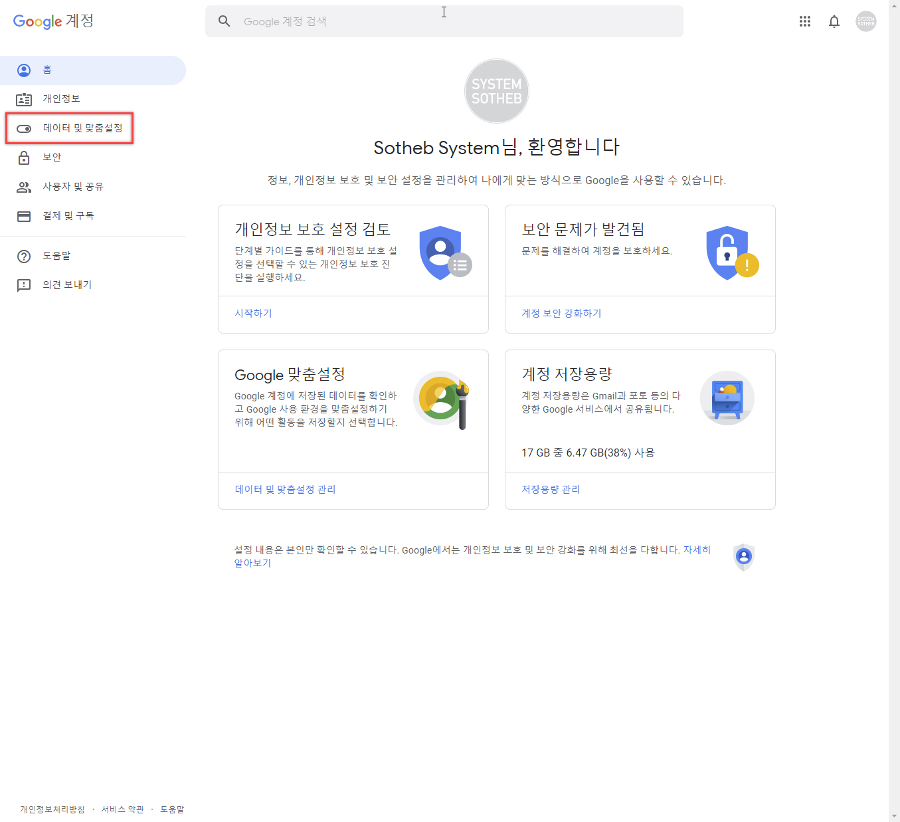The width and height of the screenshot is (900, 822).
Task: Click the 데이터 및 맞춤설정 toggle icon
Action: coord(24,129)
